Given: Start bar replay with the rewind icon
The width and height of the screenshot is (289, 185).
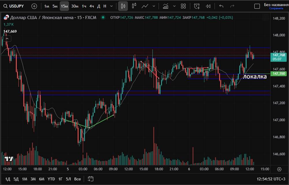Looking at the screenshot, I should click(x=208, y=6).
